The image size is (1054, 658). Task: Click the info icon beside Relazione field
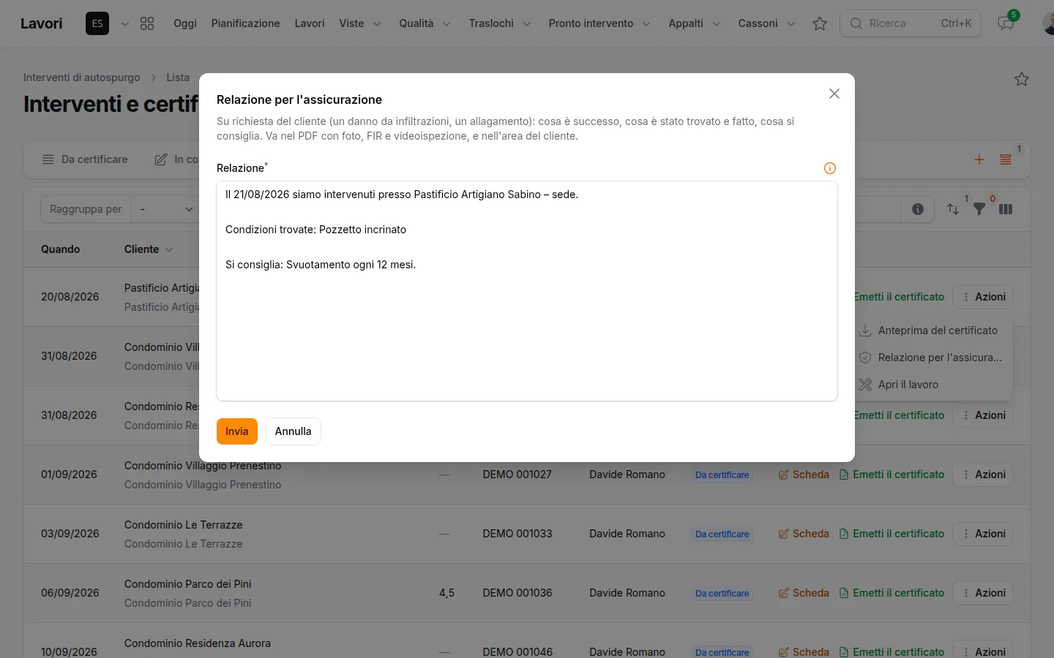[830, 168]
